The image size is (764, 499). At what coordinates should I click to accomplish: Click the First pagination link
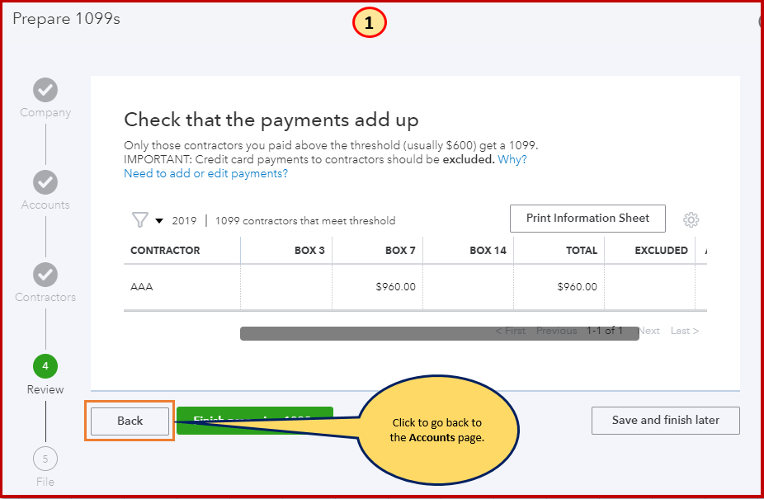(x=510, y=331)
